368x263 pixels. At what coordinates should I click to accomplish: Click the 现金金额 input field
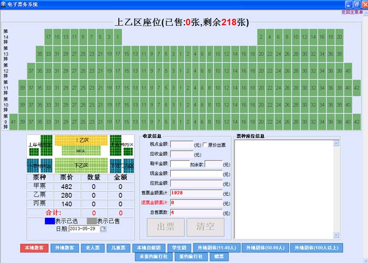pos(181,173)
